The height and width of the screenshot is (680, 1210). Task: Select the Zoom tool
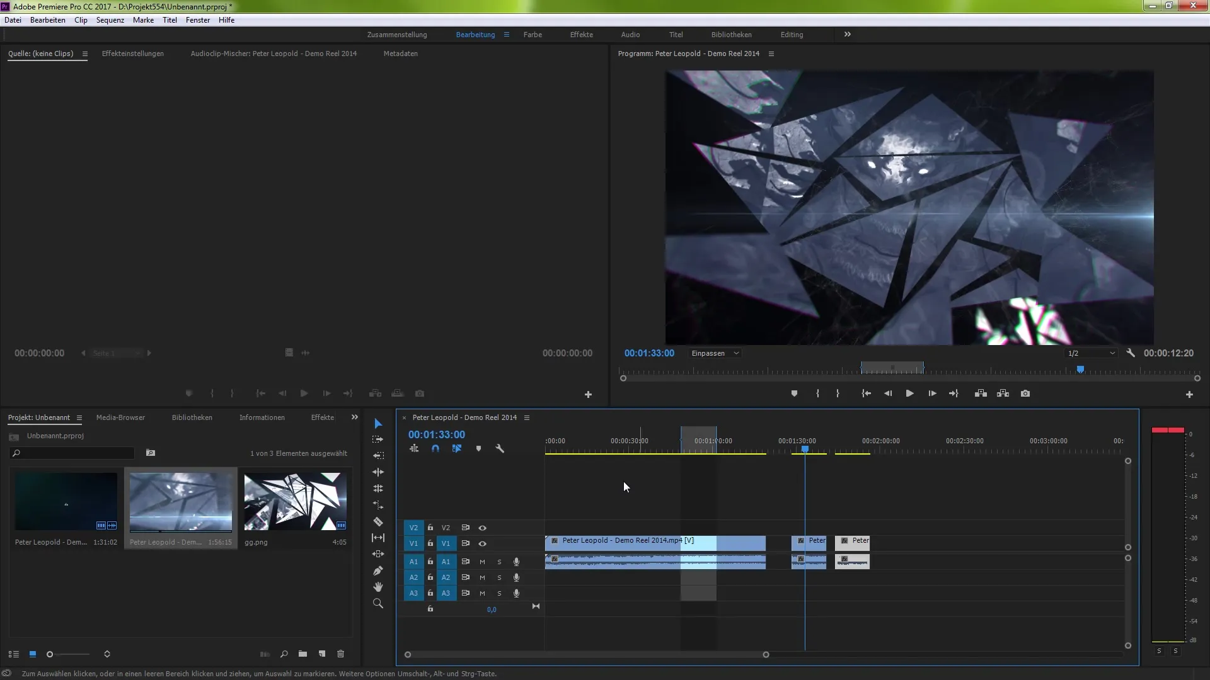(x=378, y=603)
